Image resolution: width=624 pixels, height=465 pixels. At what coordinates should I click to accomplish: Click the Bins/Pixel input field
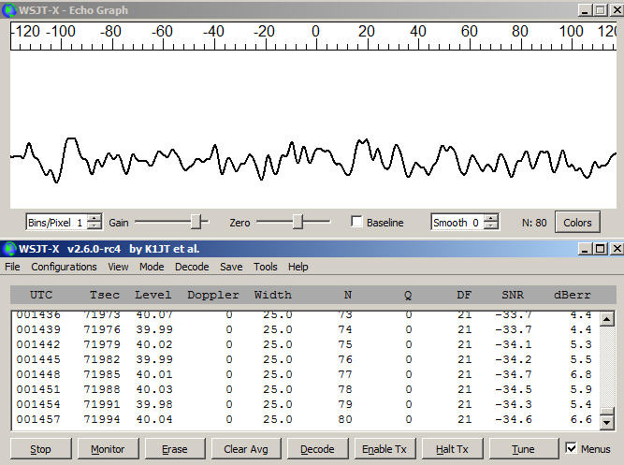57,222
